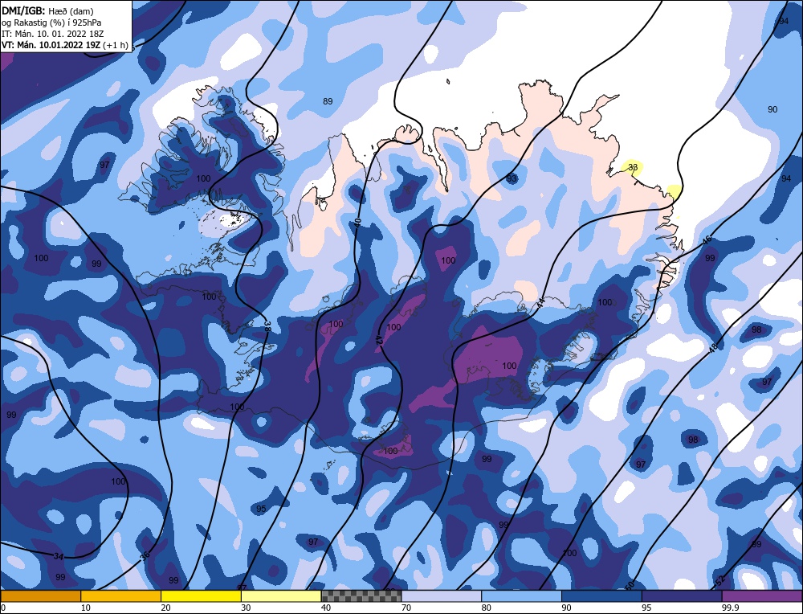Click the humidity value 89 north of Iceland
The width and height of the screenshot is (803, 614).
click(x=328, y=101)
